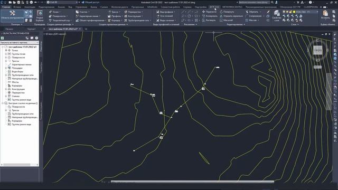Click the Профиль profile tool

[x=115, y=16]
